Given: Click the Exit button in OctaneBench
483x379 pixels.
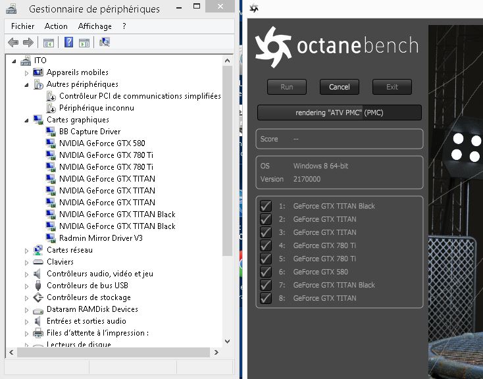Looking at the screenshot, I should point(392,87).
